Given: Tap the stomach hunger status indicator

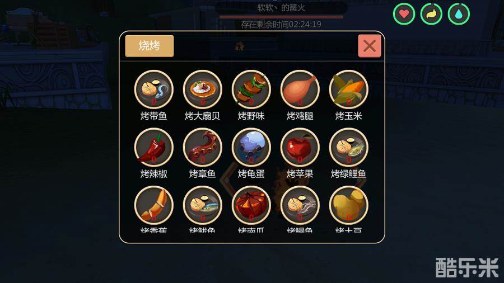Looking at the screenshot, I should [x=431, y=14].
